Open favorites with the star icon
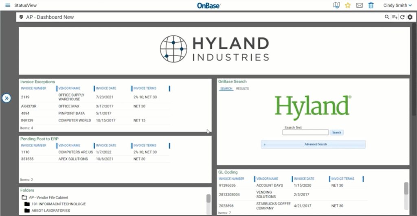Image resolution: width=417 pixels, height=216 pixels. (348, 5)
